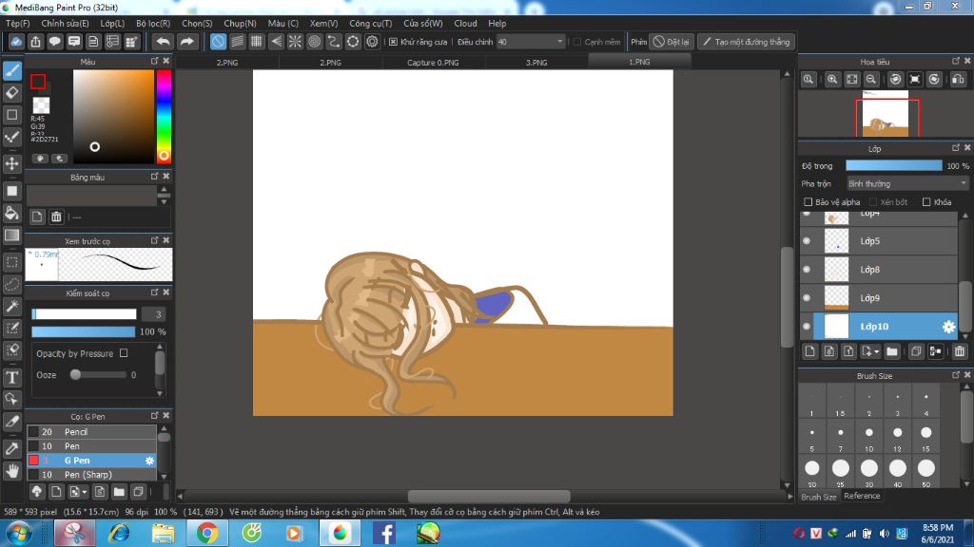
Task: Select the Move tool
Action: tap(12, 163)
